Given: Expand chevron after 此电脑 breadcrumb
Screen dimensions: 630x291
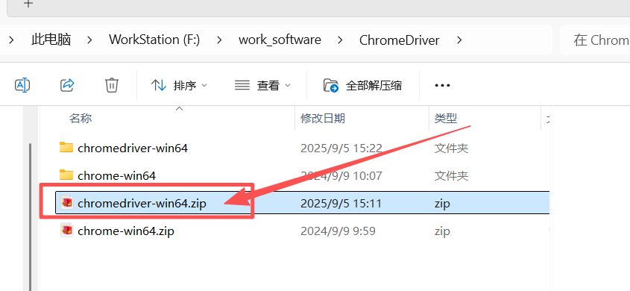Looking at the screenshot, I should (89, 40).
